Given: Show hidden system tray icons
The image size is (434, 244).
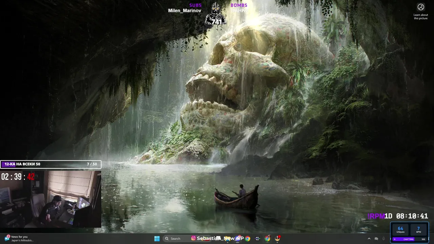Looking at the screenshot, I should point(369,239).
